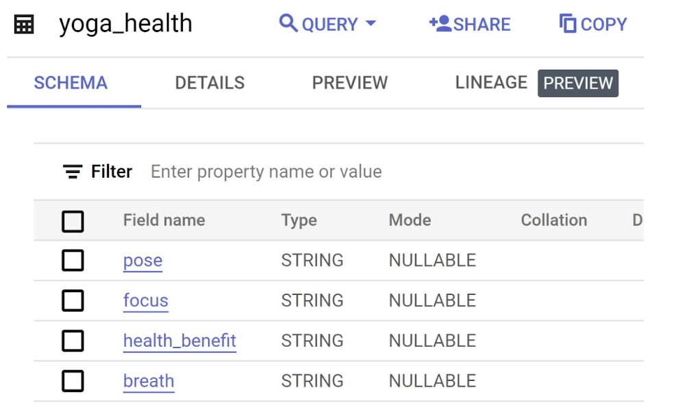Click the focus field name link
This screenshot has height=418, width=685.
pos(145,301)
